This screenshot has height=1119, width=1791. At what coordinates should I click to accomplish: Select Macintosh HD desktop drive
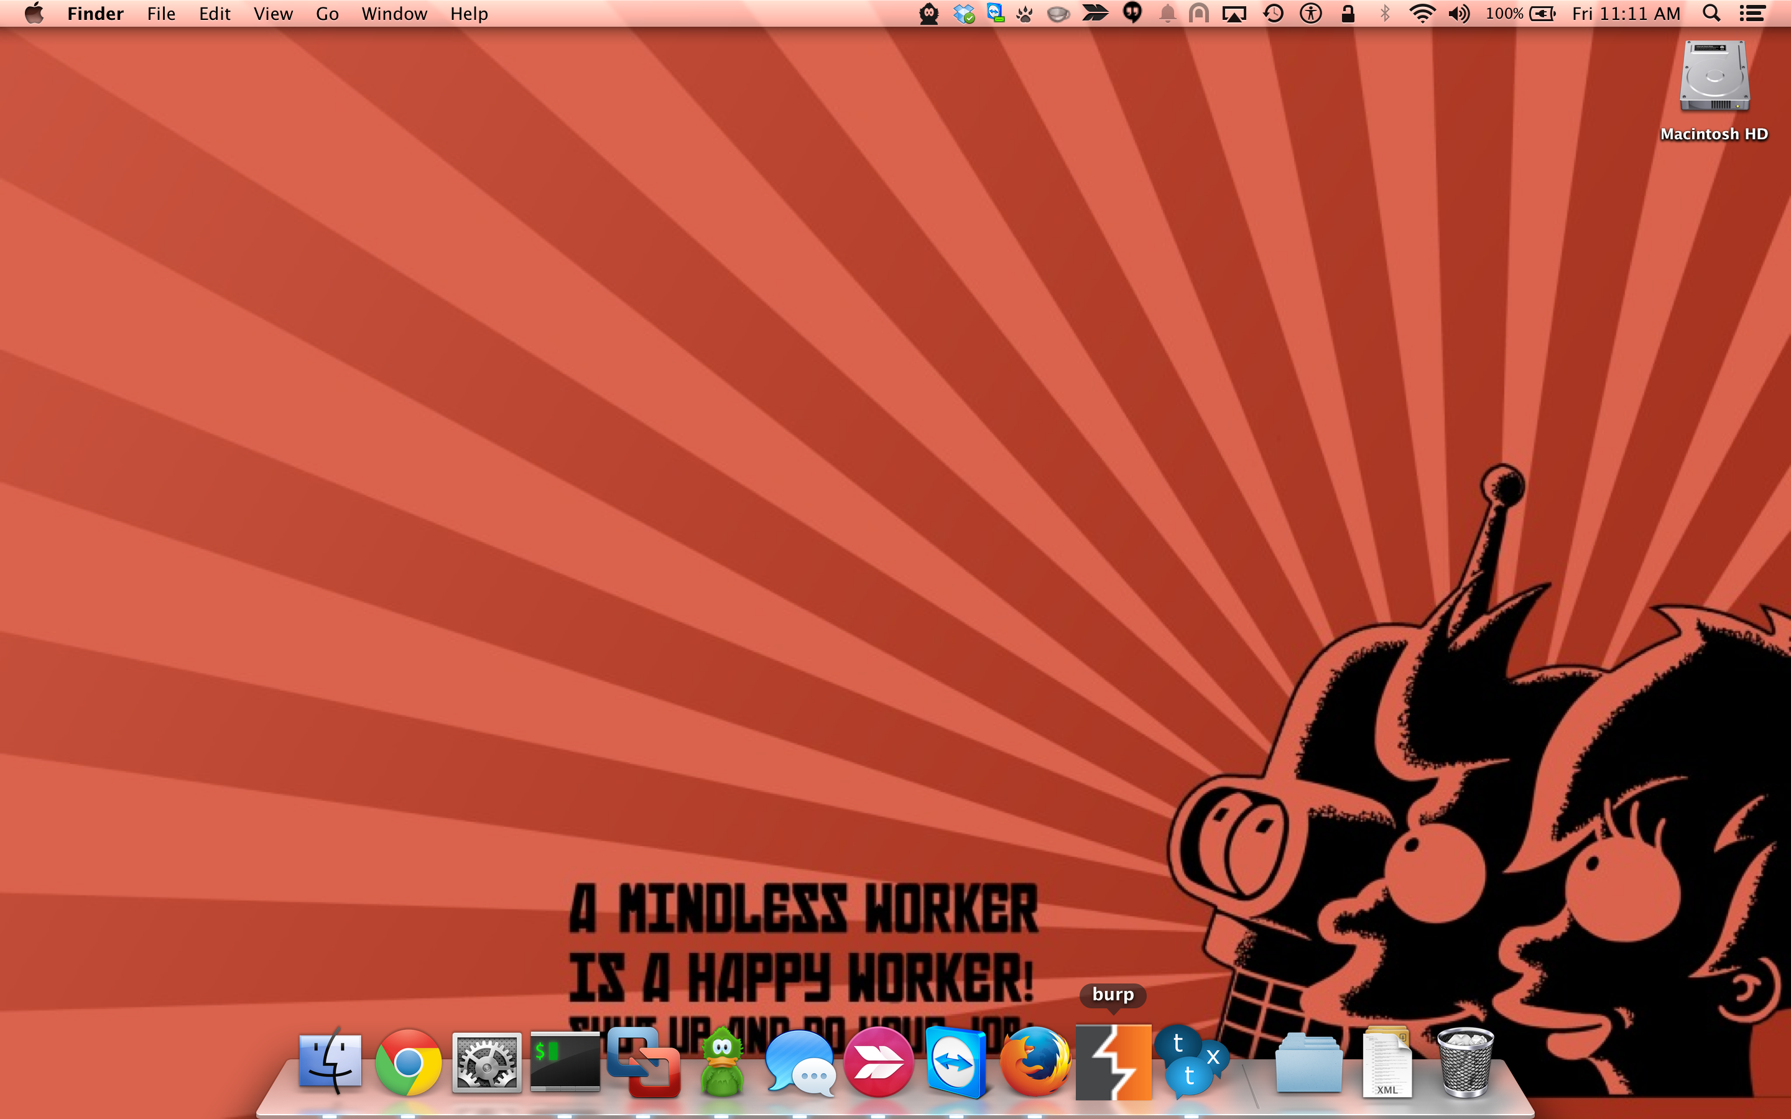pos(1714,78)
